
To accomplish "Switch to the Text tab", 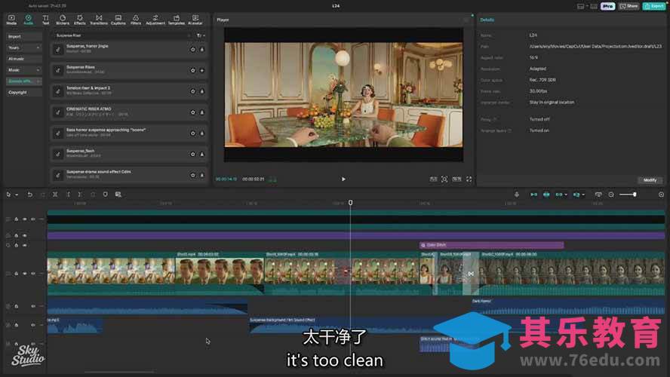I will pyautogui.click(x=45, y=19).
